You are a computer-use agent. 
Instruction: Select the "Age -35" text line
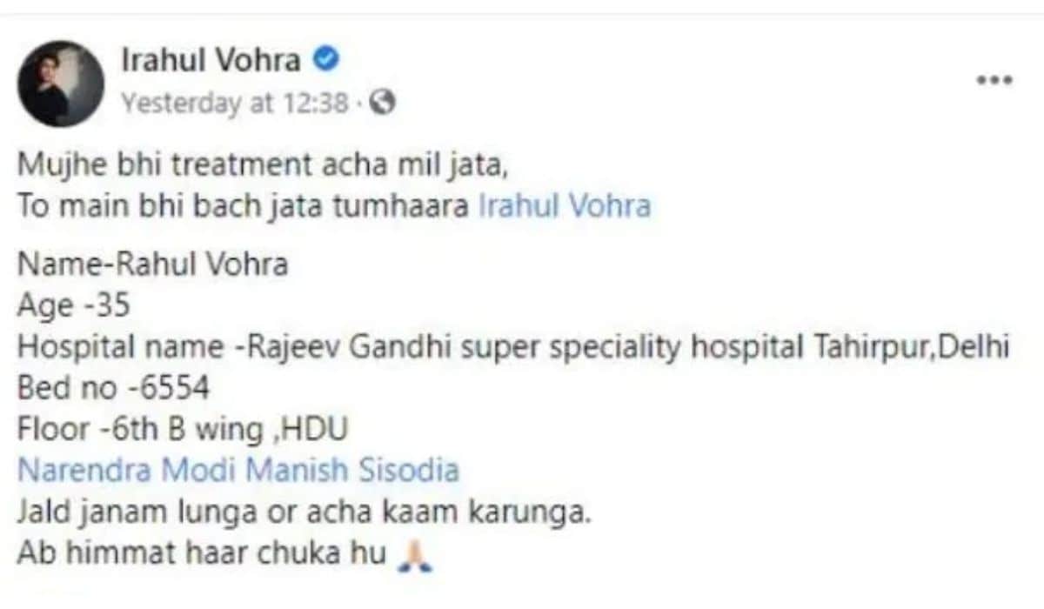click(75, 304)
